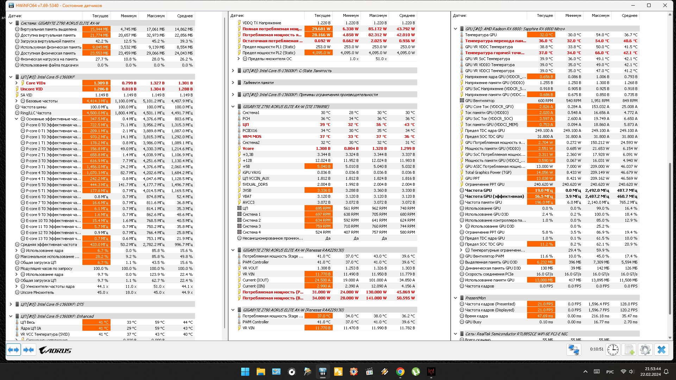Click the right vertical scrollbar down arrow
This screenshot has height=380, width=676.
(670, 337)
